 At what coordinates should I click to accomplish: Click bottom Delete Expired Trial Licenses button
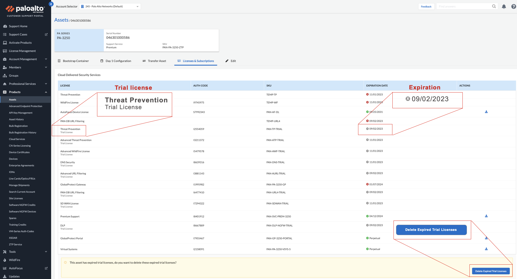tap(491, 271)
